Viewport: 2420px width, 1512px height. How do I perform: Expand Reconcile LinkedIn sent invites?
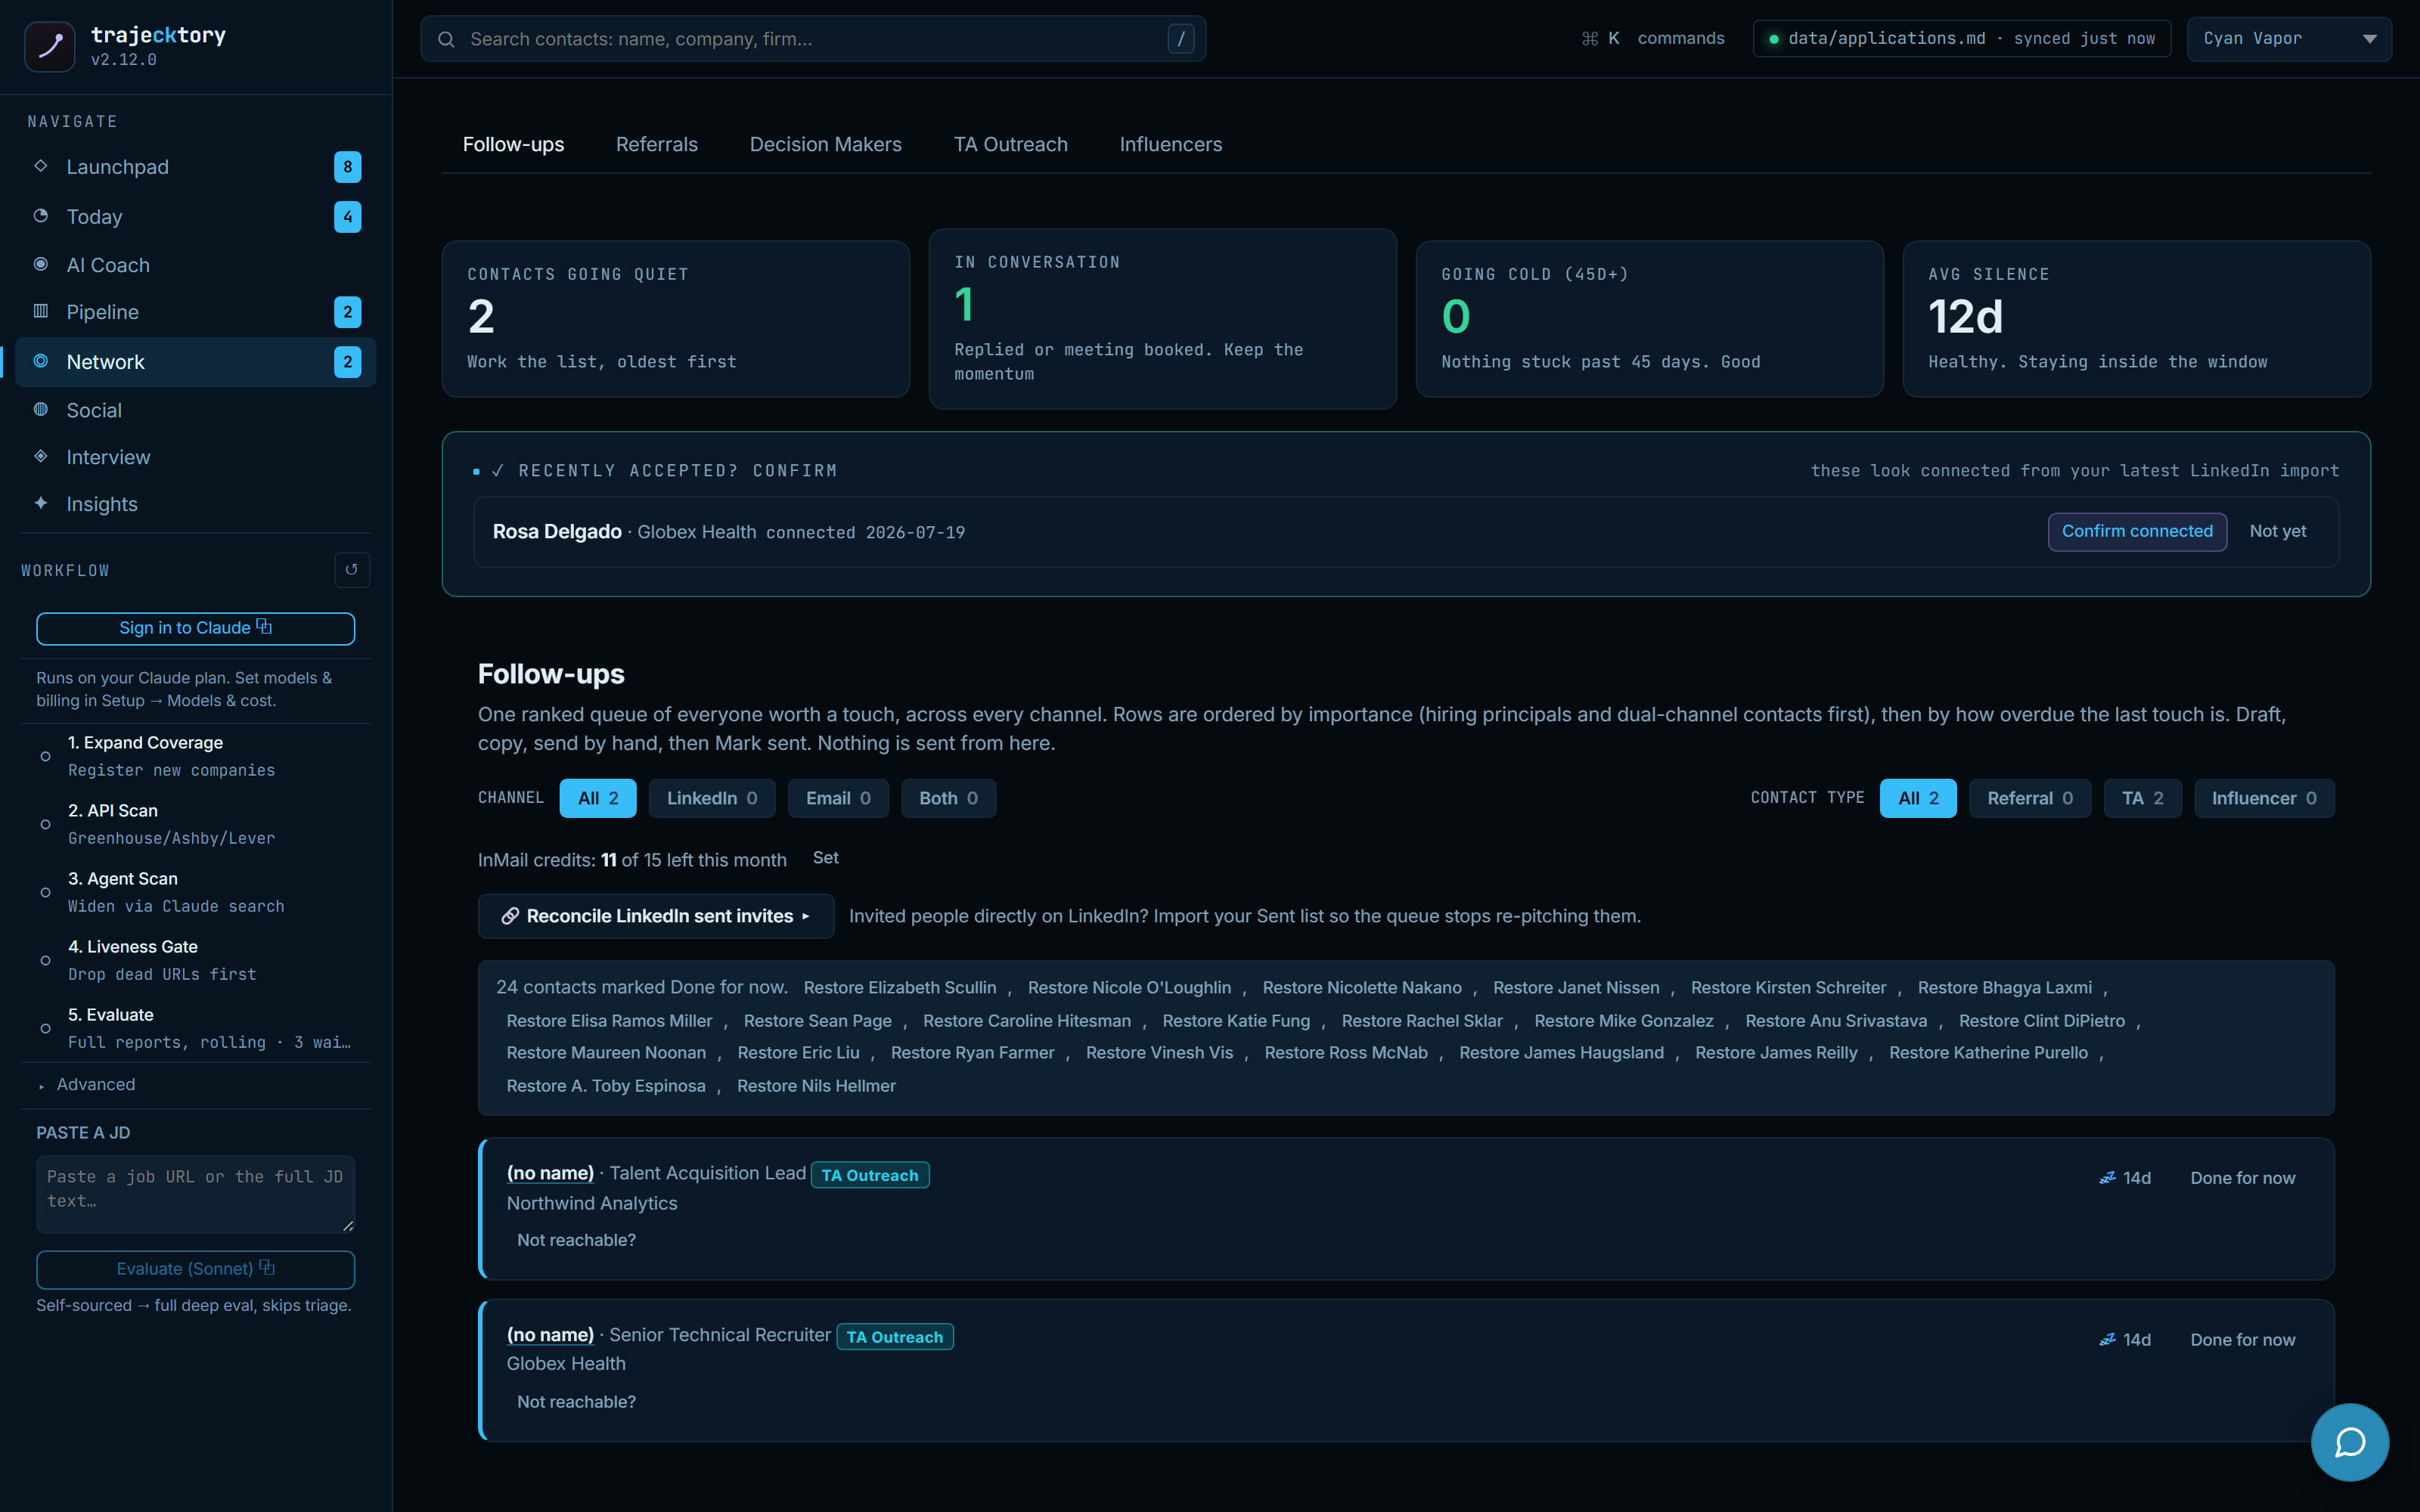click(656, 916)
